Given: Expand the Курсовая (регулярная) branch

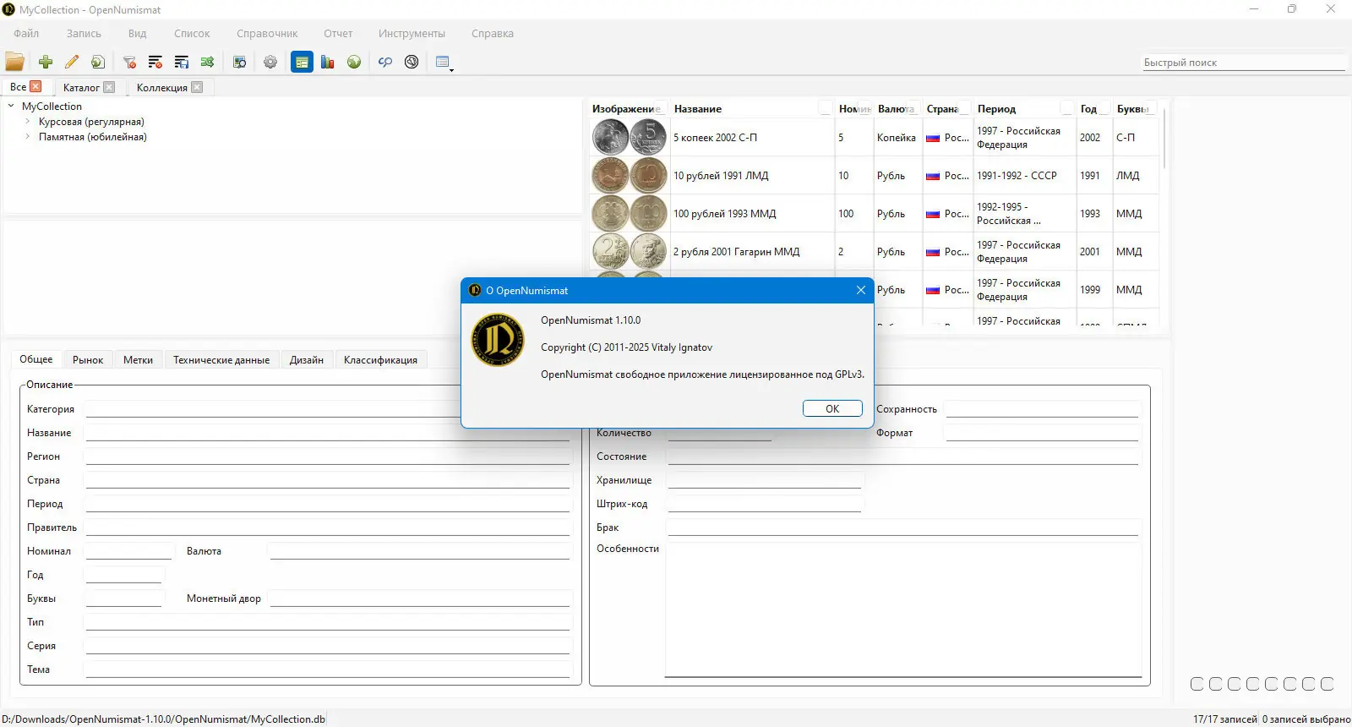Looking at the screenshot, I should [x=28, y=122].
